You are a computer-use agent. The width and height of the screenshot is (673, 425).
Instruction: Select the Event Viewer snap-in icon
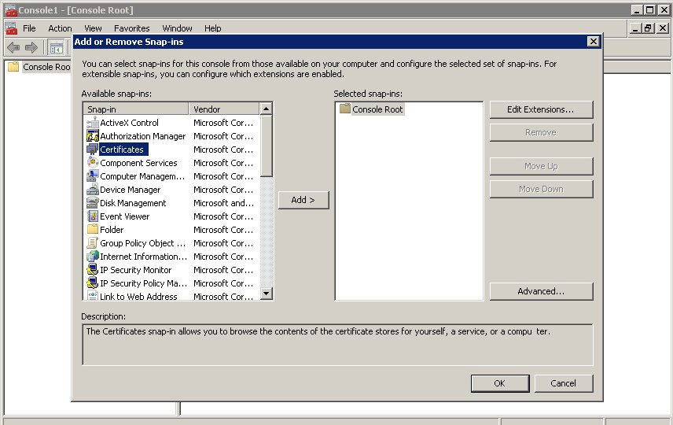[93, 216]
